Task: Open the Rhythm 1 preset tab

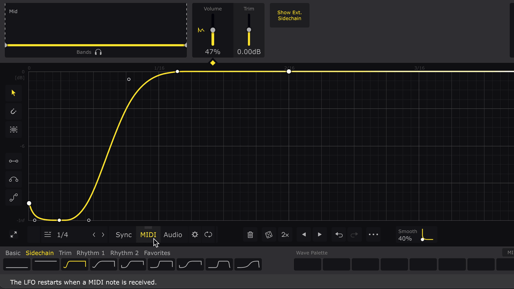Action: (x=91, y=253)
